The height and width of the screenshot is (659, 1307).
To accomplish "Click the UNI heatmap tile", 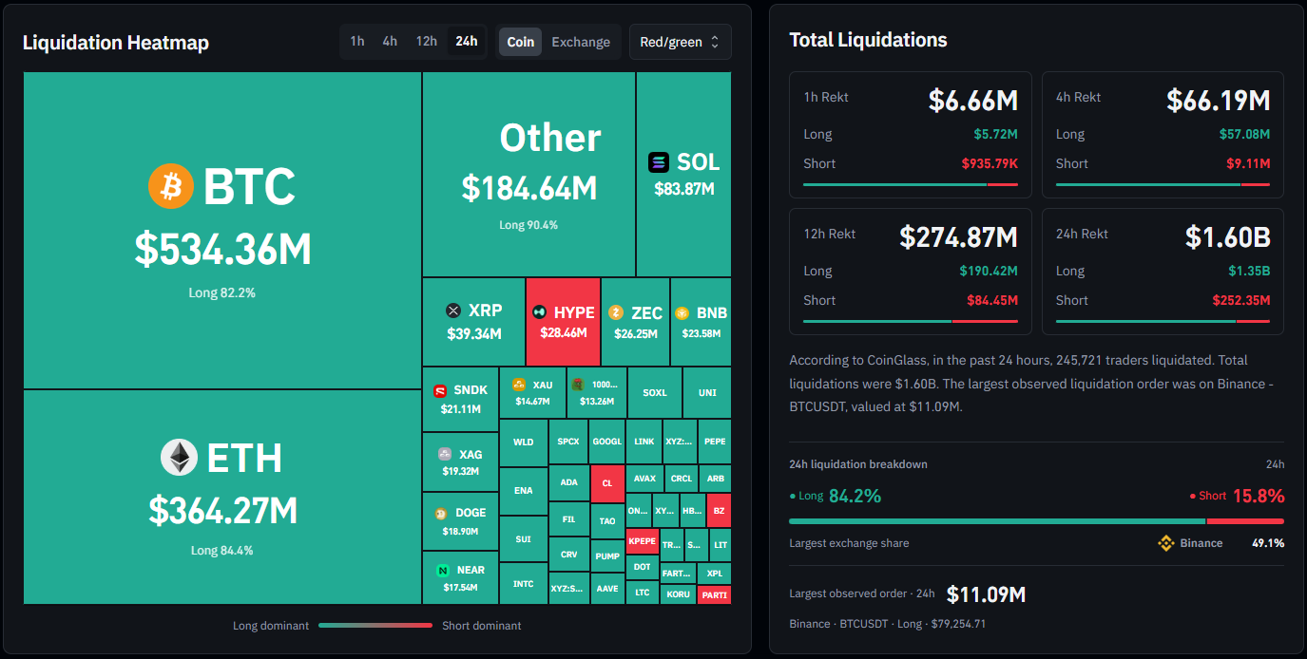I will (x=707, y=392).
